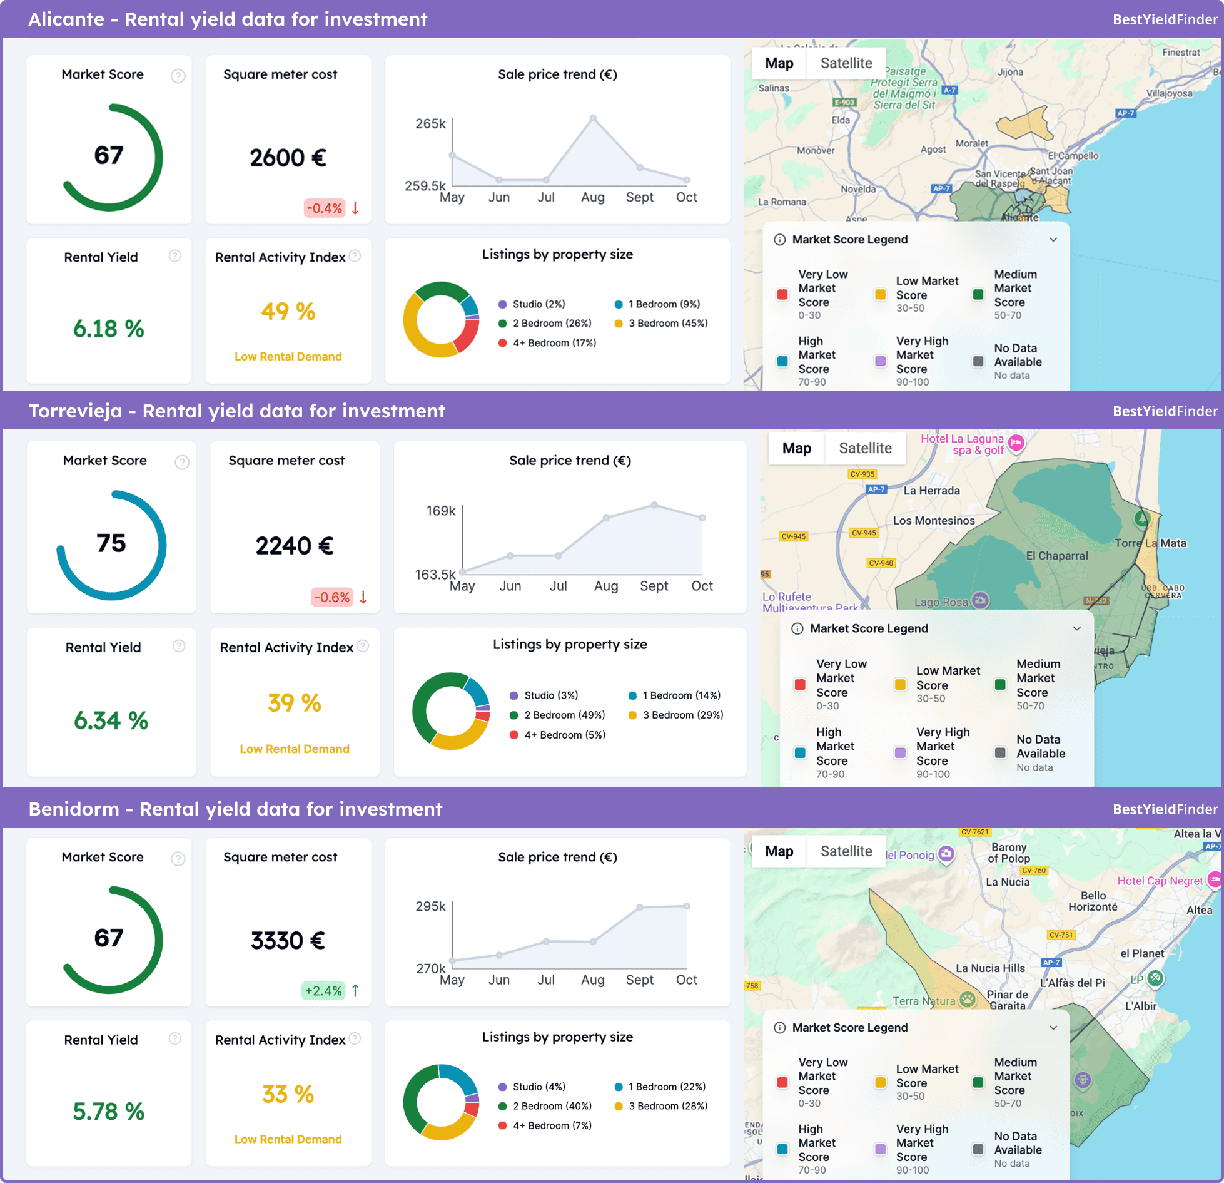Click BestYieldFinder link in Alicante header
The height and width of the screenshot is (1183, 1224).
coord(1165,19)
